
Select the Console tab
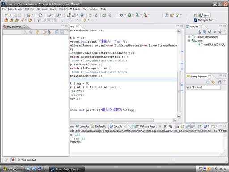click(118, 126)
